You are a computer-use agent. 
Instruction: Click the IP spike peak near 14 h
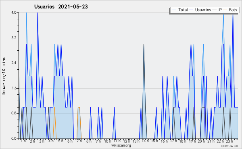[x=144, y=44]
